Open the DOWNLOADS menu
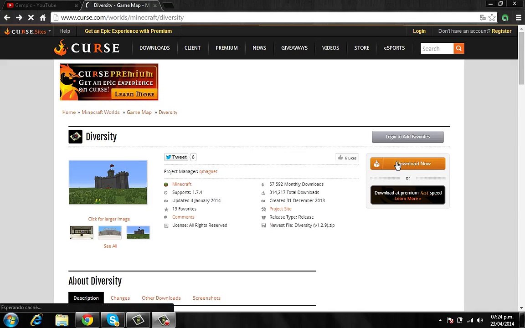Screen dimensions: 525x328 coord(154,48)
